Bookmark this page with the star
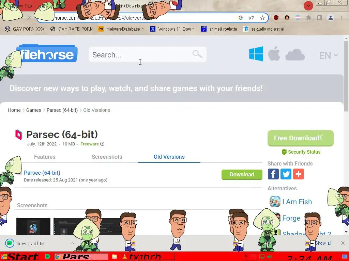The width and height of the screenshot is (349, 261). (262, 18)
